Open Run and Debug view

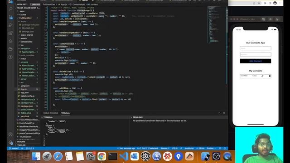tap(11, 25)
